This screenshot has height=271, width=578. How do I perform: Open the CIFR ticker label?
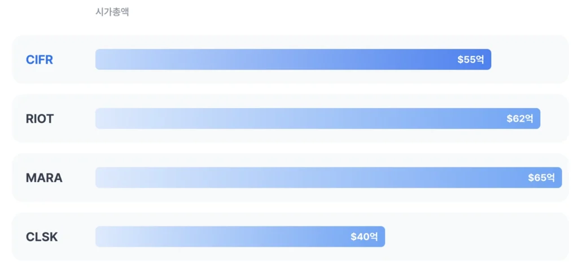pyautogui.click(x=40, y=60)
